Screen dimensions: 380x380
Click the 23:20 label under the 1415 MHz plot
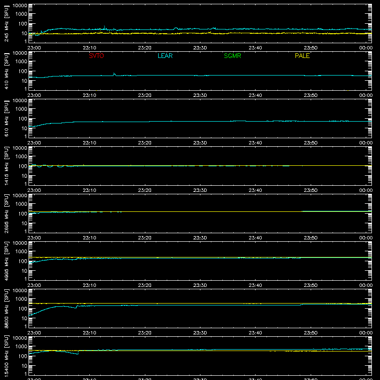145,190
